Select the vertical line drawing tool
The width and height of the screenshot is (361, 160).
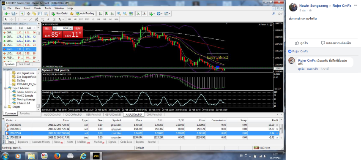(19, 19)
